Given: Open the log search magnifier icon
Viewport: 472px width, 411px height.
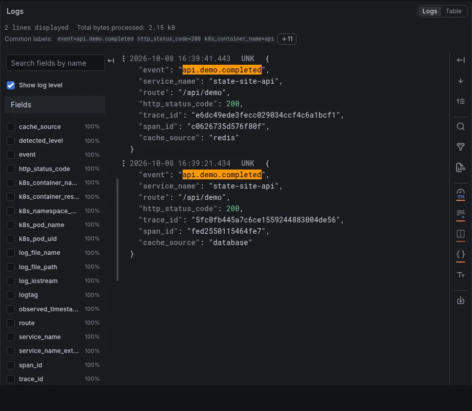Looking at the screenshot, I should click(x=461, y=126).
